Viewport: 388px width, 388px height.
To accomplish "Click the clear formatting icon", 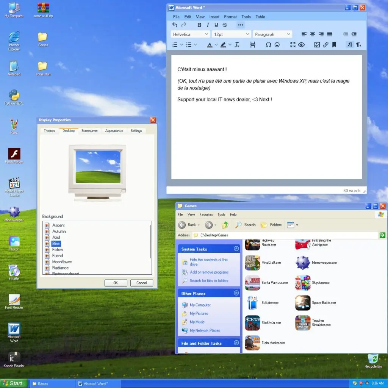I will [x=237, y=45].
